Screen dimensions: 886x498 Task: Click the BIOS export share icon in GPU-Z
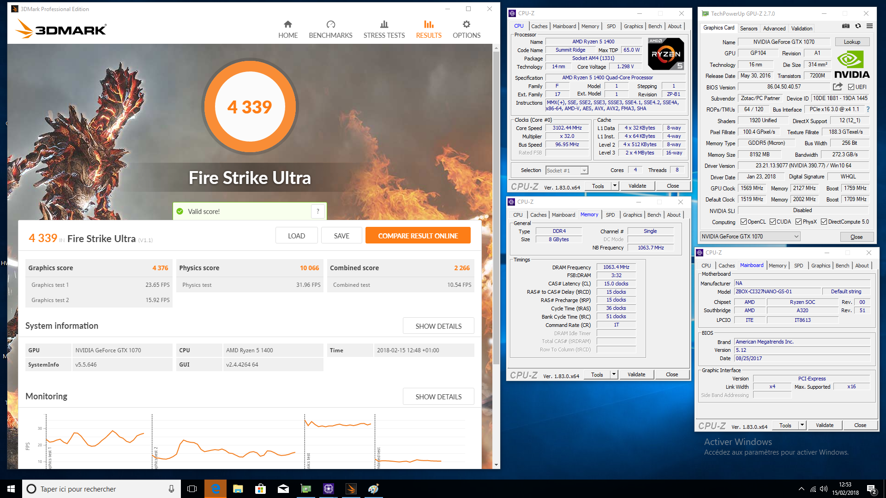pyautogui.click(x=838, y=87)
